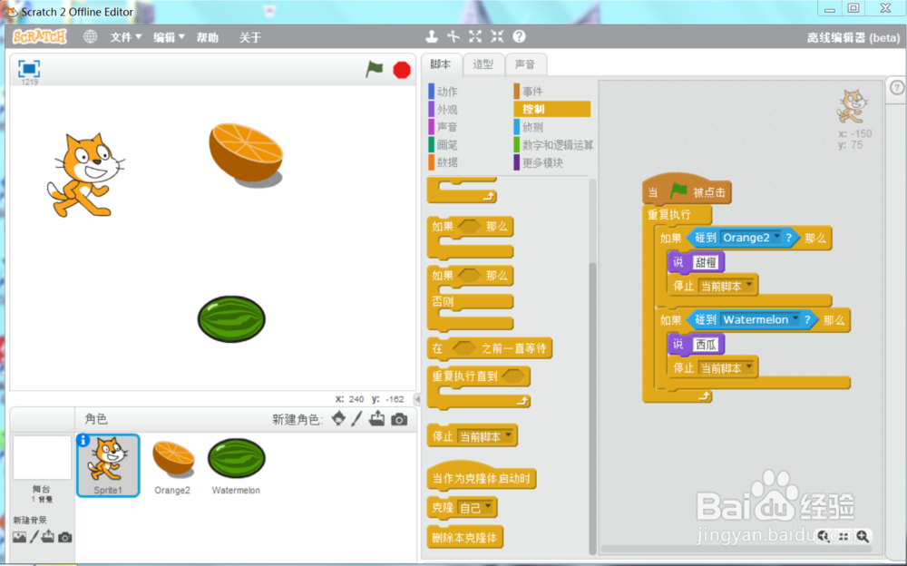Select the duplicate stamp tool

(432, 36)
